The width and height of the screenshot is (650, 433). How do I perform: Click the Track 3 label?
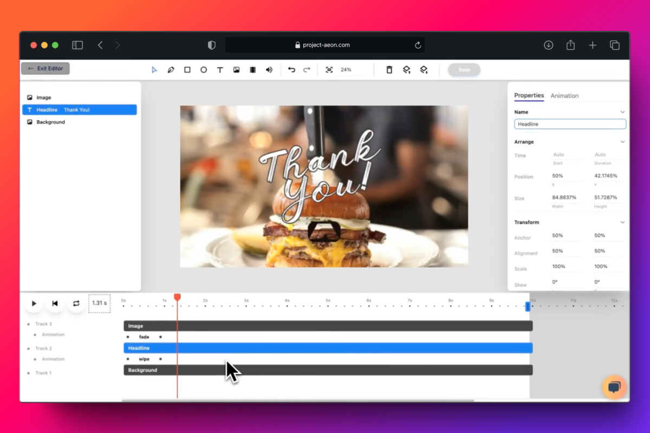pyautogui.click(x=43, y=324)
